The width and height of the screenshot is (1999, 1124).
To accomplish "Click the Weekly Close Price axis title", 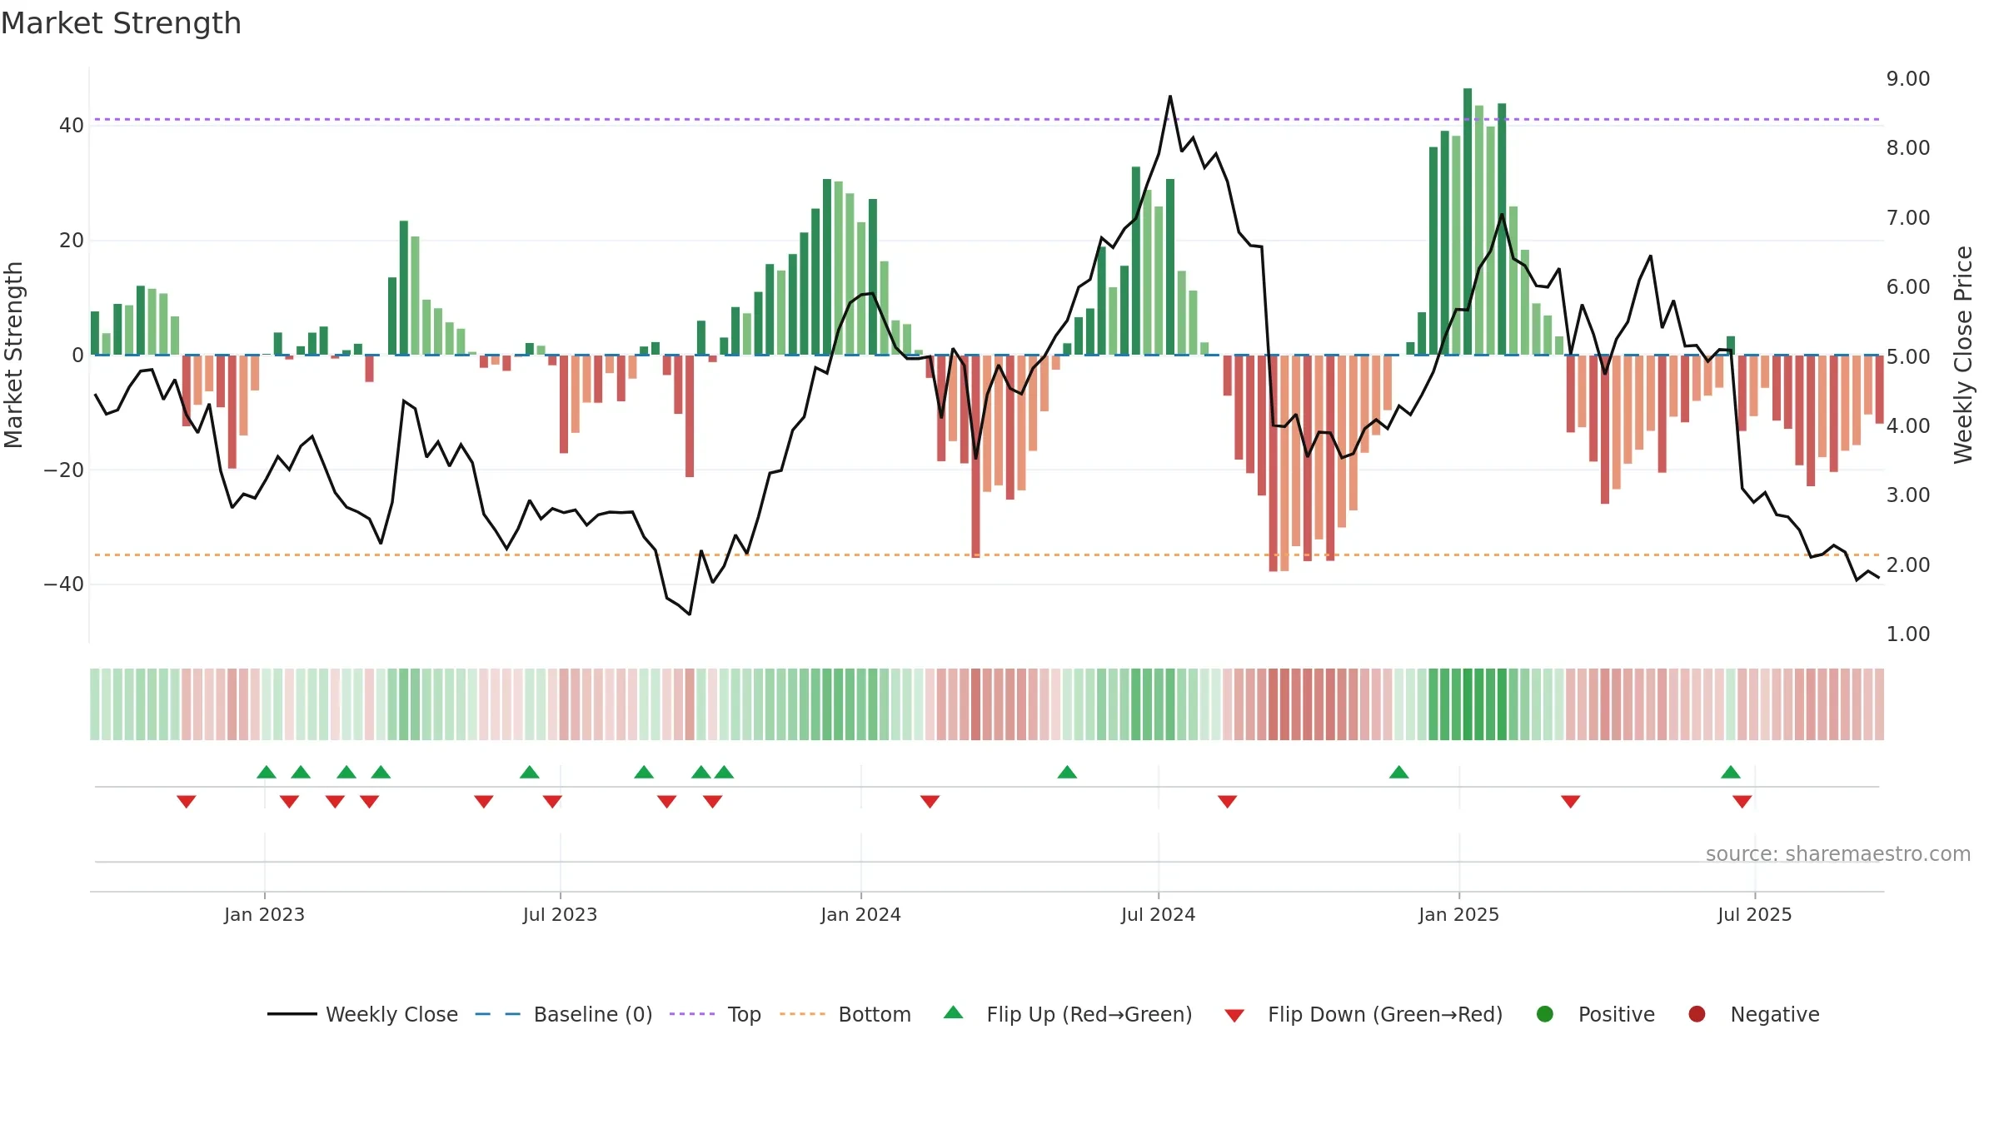I will (1963, 355).
